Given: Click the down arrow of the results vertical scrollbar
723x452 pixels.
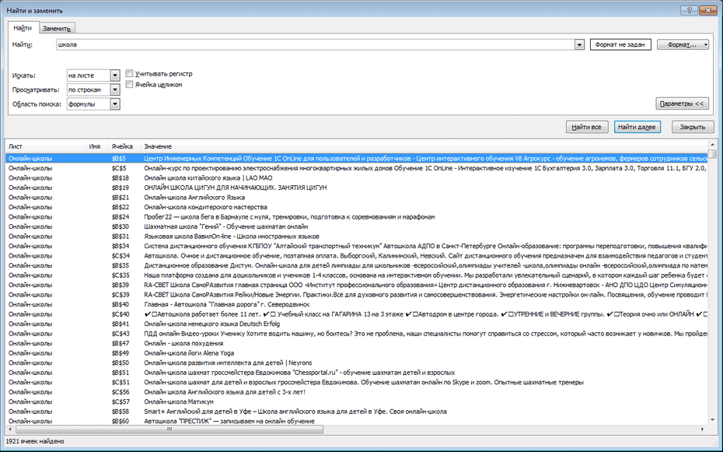Looking at the screenshot, I should pos(712,420).
